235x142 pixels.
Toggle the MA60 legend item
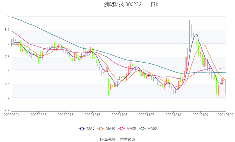tap(148, 129)
